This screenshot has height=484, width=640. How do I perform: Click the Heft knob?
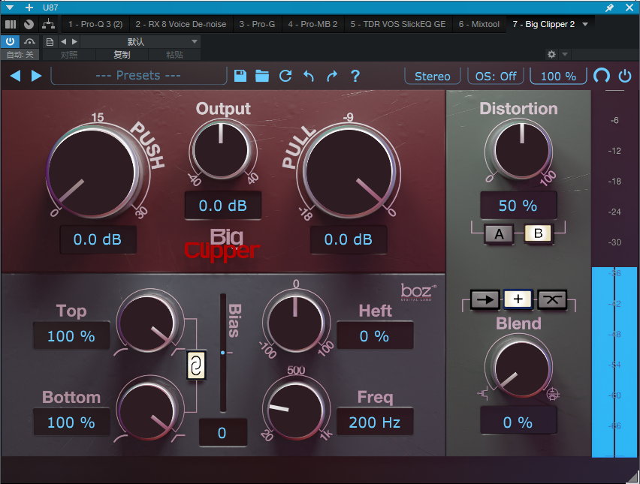coord(295,322)
